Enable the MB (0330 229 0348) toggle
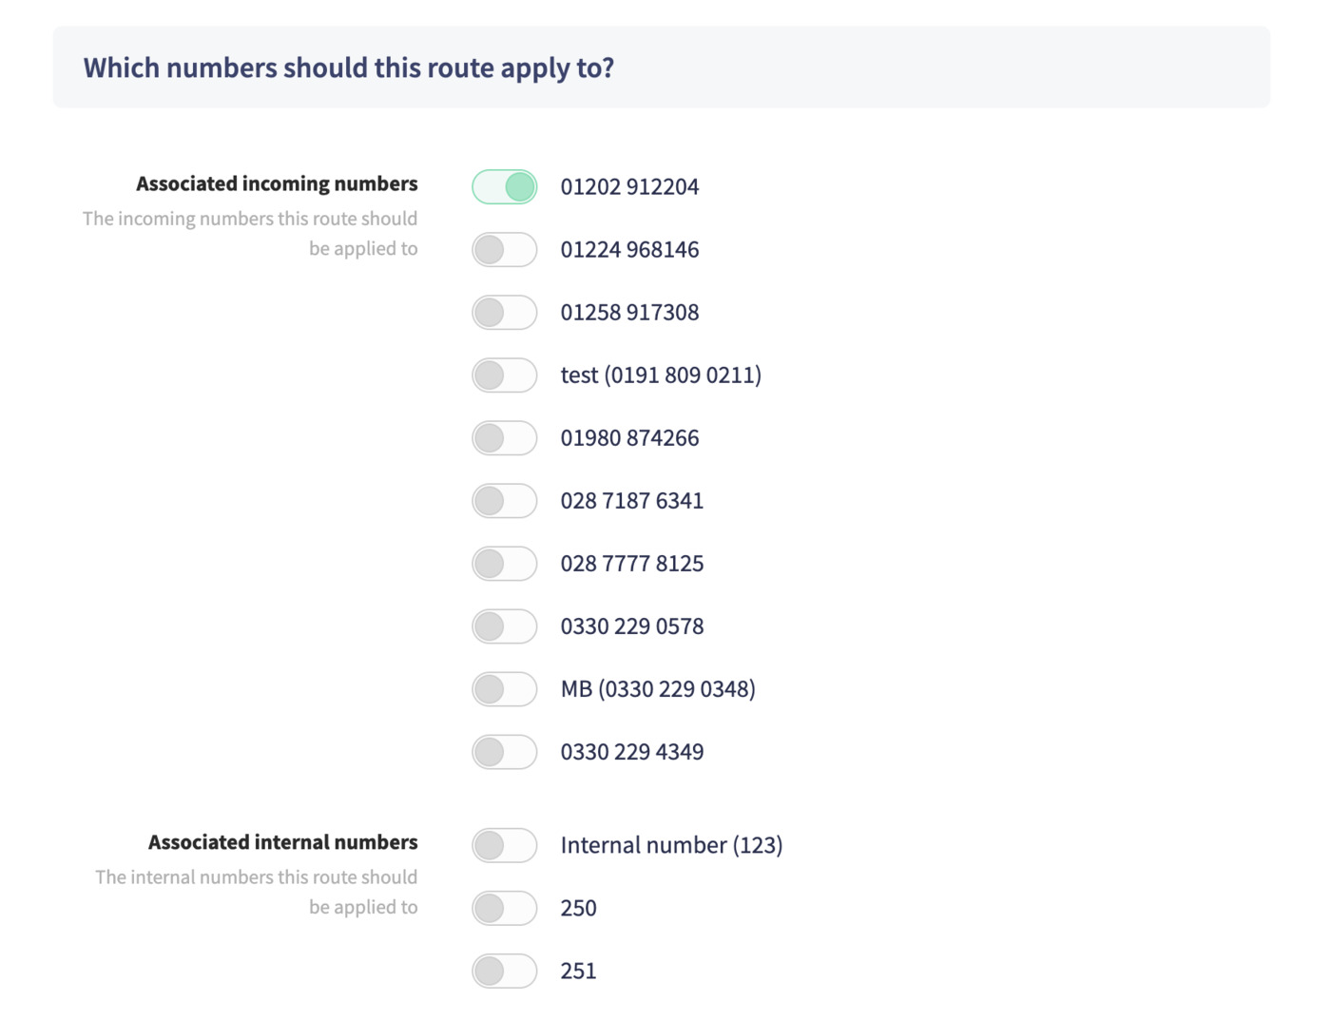This screenshot has width=1331, height=1020. click(x=504, y=689)
